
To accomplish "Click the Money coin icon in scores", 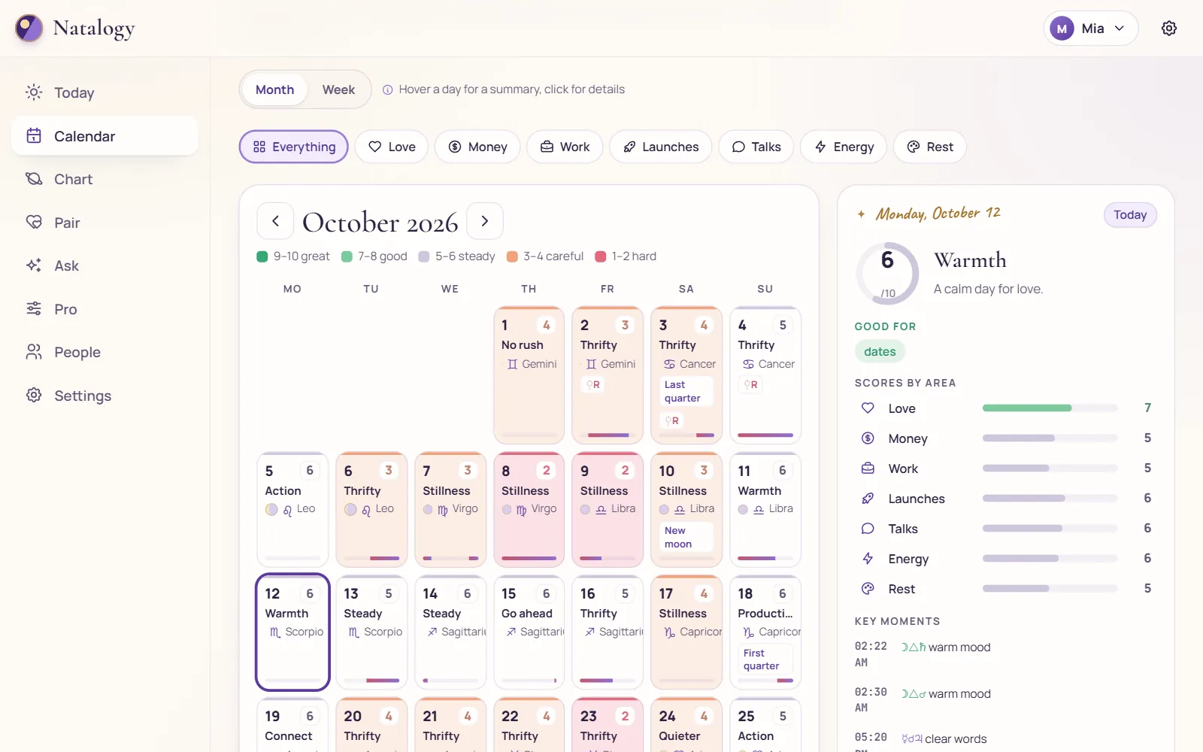I will (868, 438).
